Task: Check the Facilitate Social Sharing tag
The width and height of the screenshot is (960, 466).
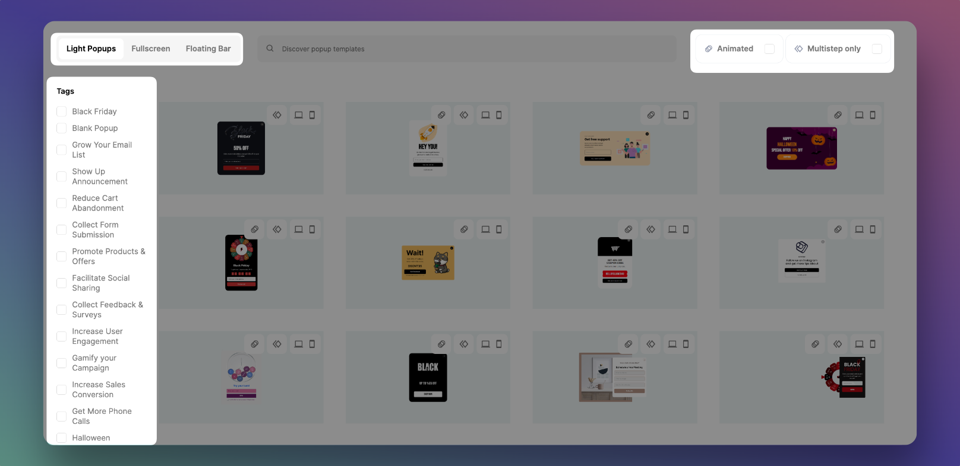Action: click(x=61, y=283)
